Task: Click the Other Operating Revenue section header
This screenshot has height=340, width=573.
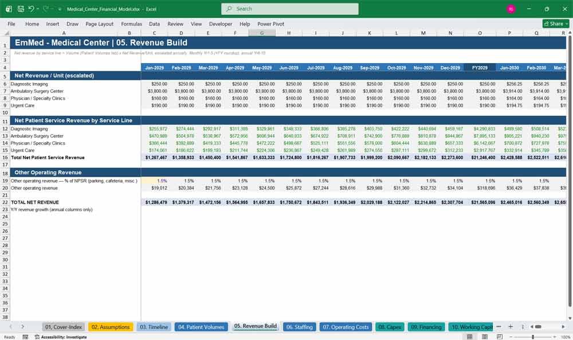Action: tap(48, 172)
